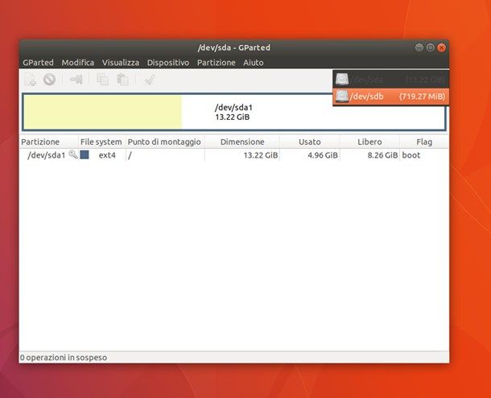Click the Flag column header
Screen dimensions: 491x398
pyautogui.click(x=424, y=142)
